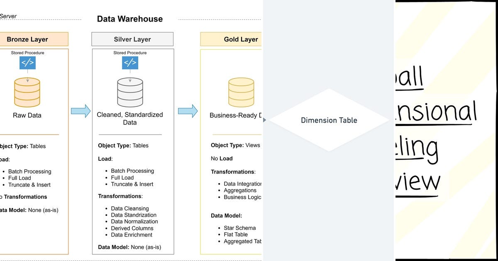498x261 pixels.
Task: Select the Cleaned, Standardized Data database icon
Action: pos(130,92)
